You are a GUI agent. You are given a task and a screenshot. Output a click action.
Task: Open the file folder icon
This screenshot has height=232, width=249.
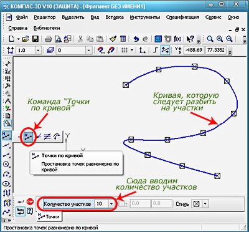26,39
